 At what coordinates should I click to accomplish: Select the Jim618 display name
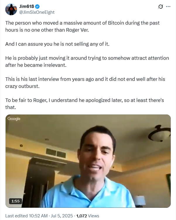27,6
